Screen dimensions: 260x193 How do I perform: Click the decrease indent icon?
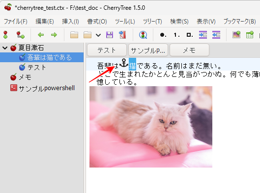click(x=216, y=35)
